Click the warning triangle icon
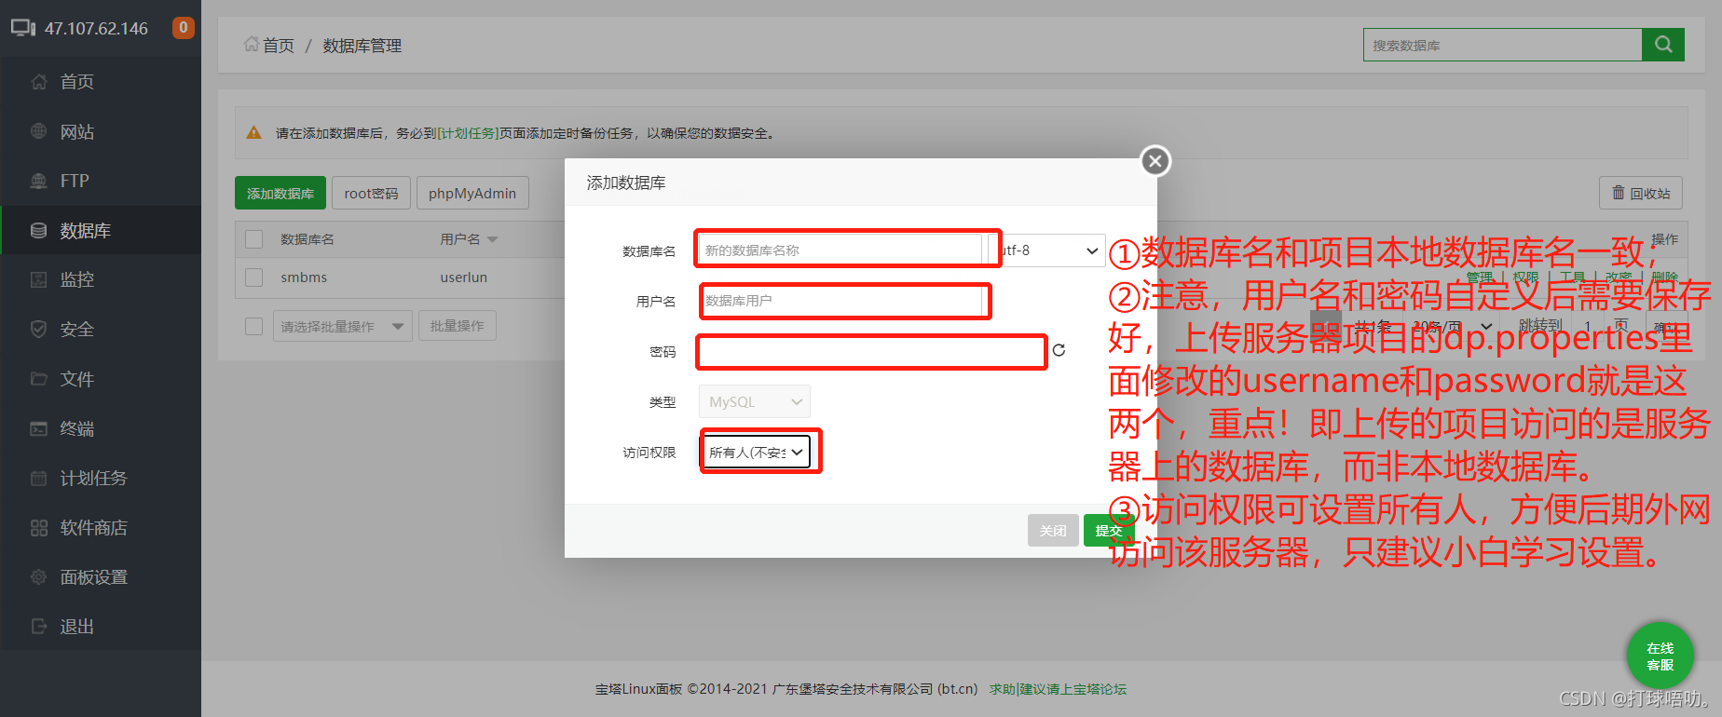 [x=253, y=133]
